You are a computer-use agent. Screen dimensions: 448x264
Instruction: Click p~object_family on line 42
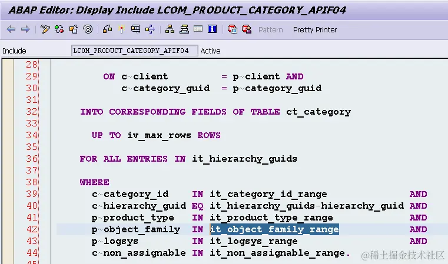tap(136, 230)
